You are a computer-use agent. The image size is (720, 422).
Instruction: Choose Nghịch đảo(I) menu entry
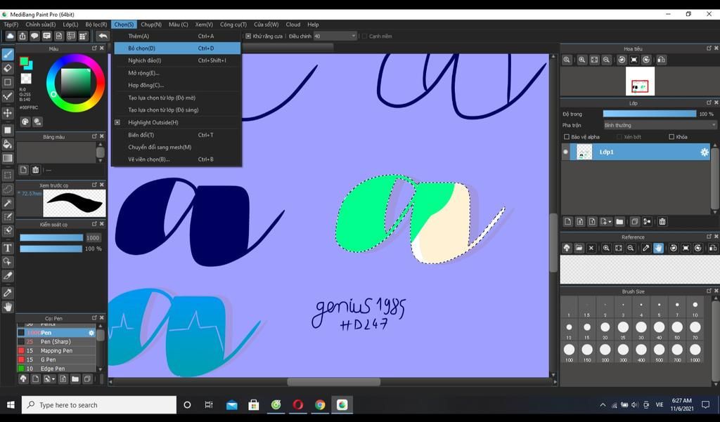[176, 60]
